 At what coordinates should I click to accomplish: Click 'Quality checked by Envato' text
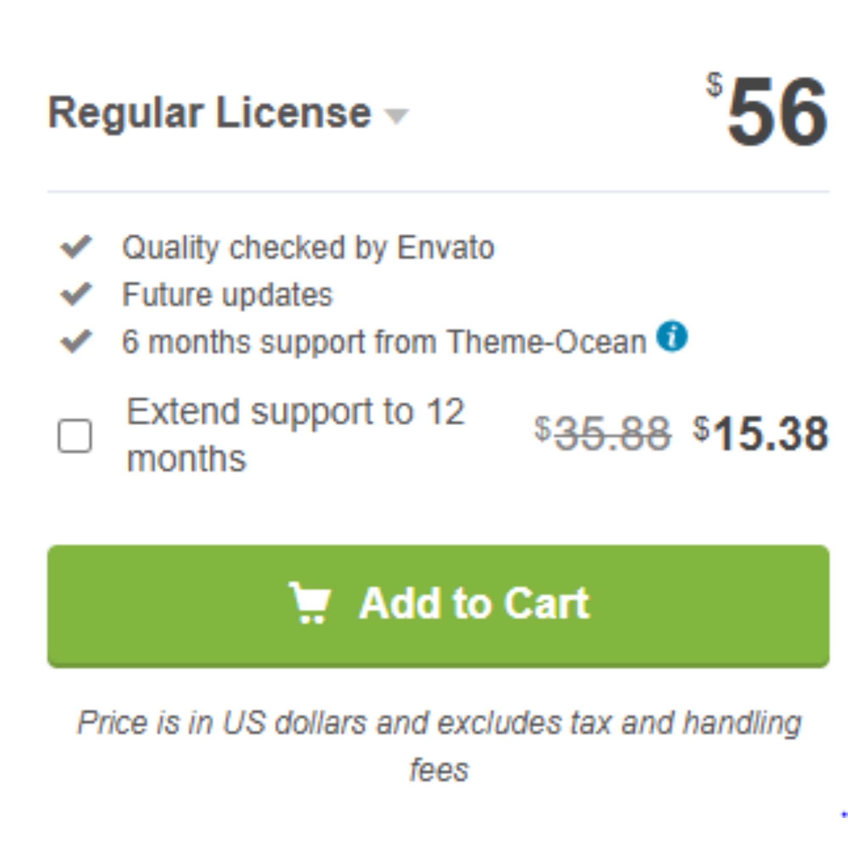pos(308,248)
